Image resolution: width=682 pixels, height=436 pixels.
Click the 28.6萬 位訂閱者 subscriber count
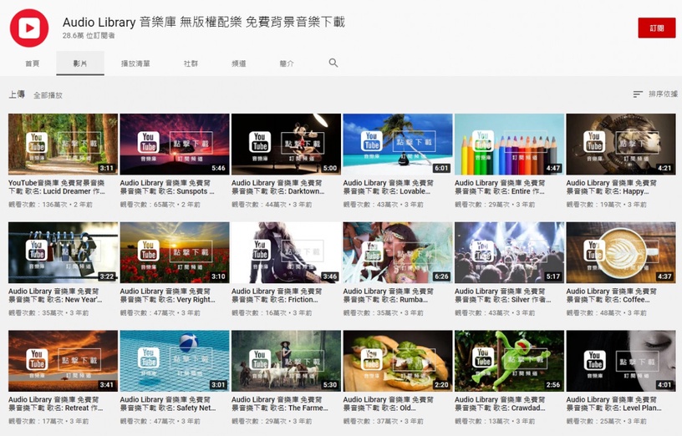pos(89,36)
